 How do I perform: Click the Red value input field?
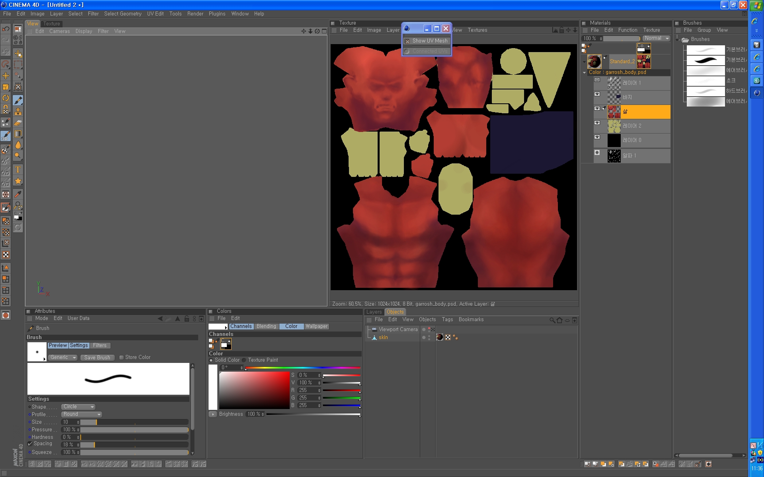309,390
